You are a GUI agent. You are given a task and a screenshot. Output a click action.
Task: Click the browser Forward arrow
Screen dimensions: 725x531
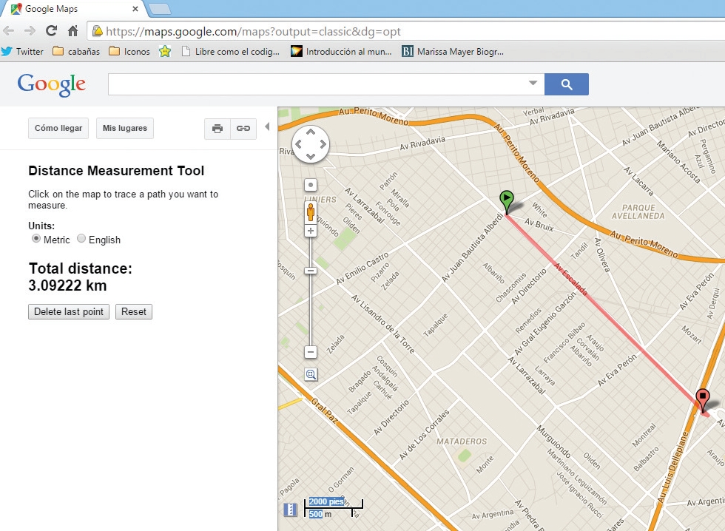[30, 31]
